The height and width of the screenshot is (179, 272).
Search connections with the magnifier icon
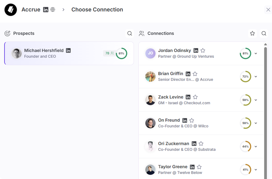coord(264,33)
